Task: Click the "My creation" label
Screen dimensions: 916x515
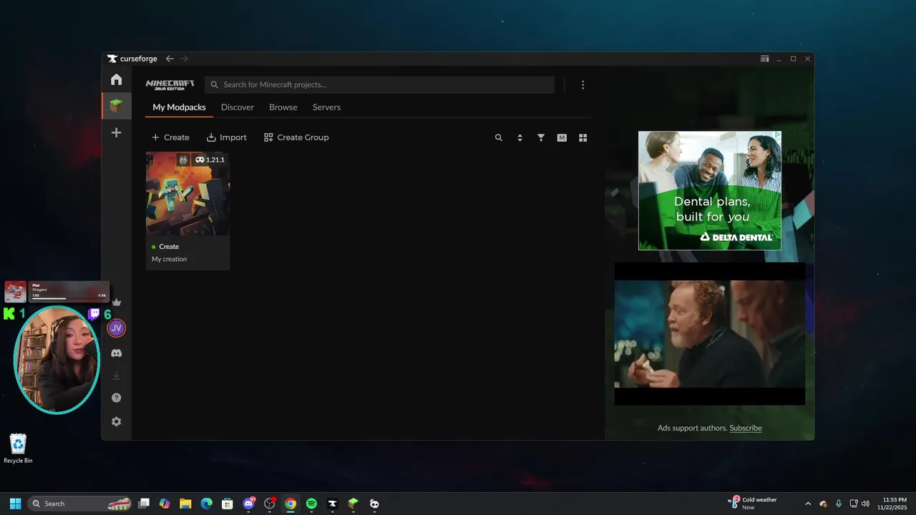Action: [169, 259]
